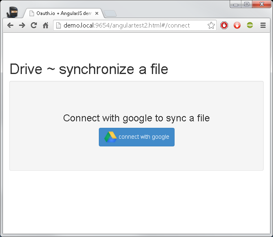The width and height of the screenshot is (273, 237).
Task: Click the red round extension icon
Action: (237, 25)
